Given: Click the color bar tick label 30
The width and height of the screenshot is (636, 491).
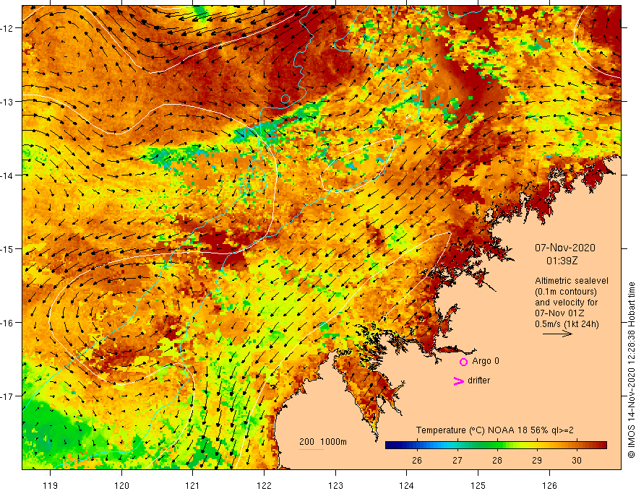Looking at the screenshot, I should pos(577,460).
